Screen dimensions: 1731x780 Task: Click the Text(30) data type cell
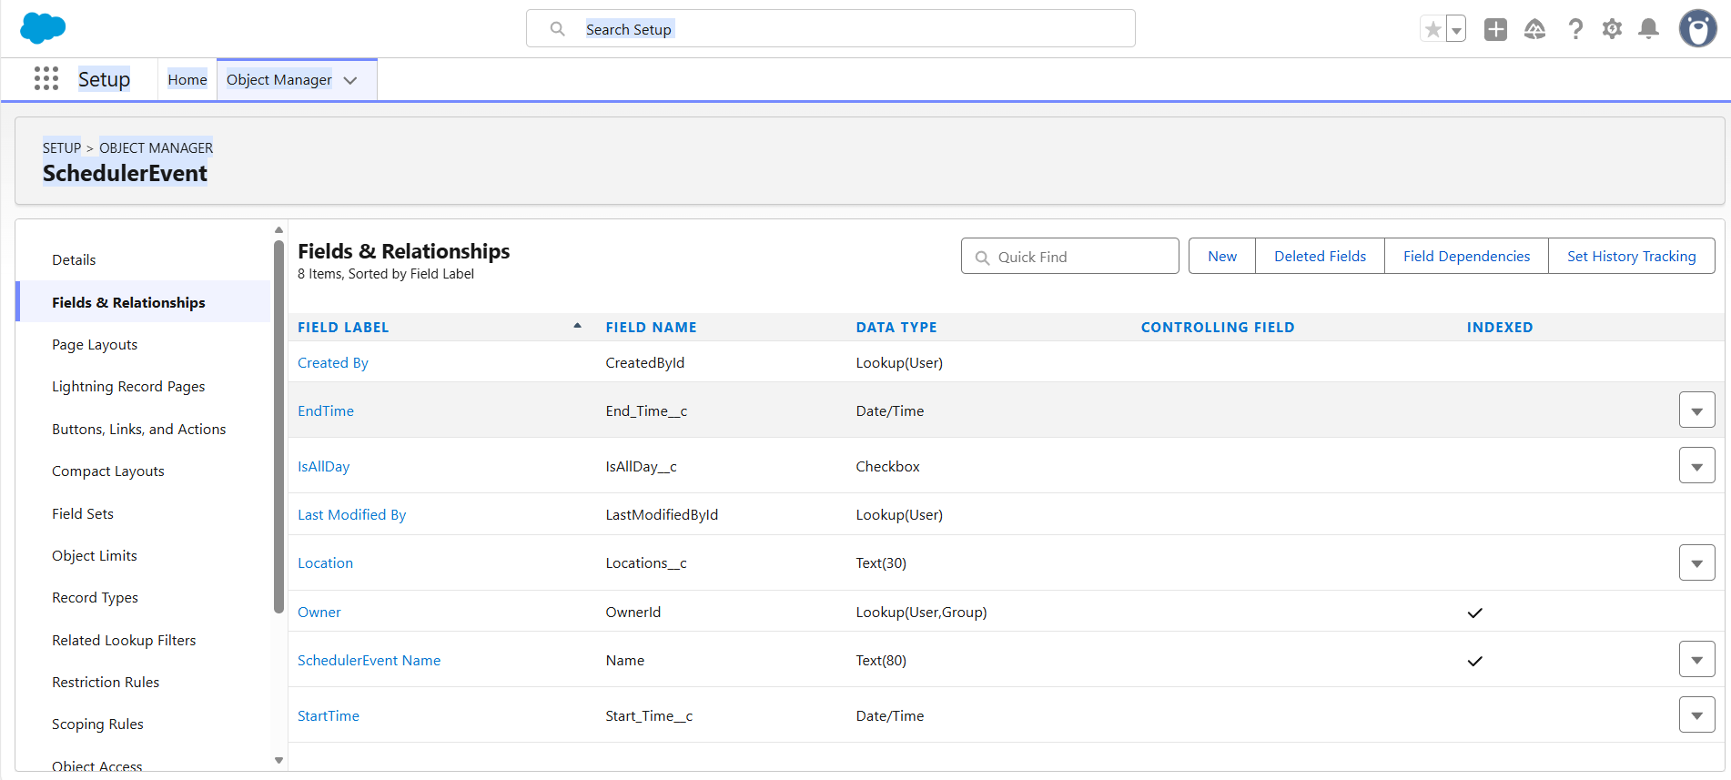(882, 563)
